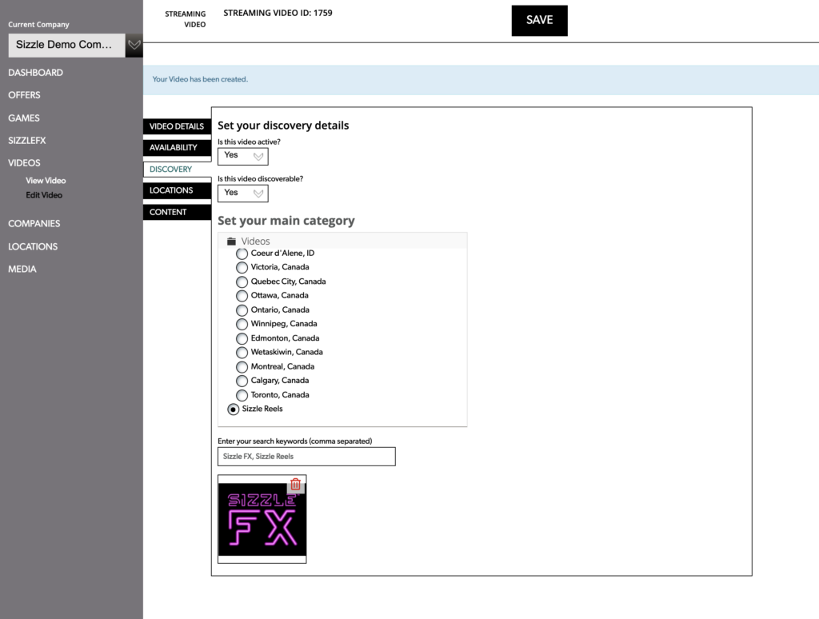Viewport: 819px width, 619px height.
Task: Open the Video Details tab
Action: tap(177, 126)
